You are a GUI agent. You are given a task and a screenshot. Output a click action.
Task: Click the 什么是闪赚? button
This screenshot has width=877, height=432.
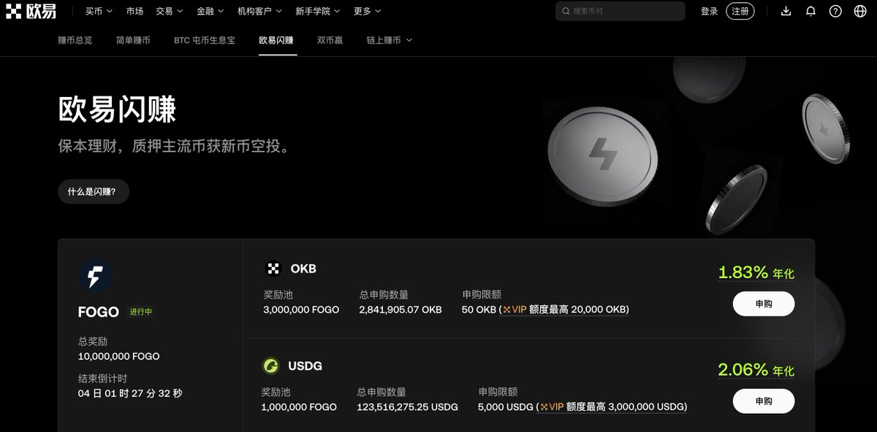click(94, 191)
